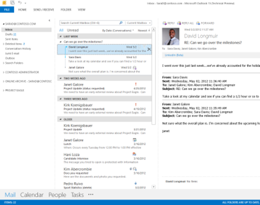
Task: Collapse THREE WEEKS AGO group
Action: pyautogui.click(x=60, y=99)
